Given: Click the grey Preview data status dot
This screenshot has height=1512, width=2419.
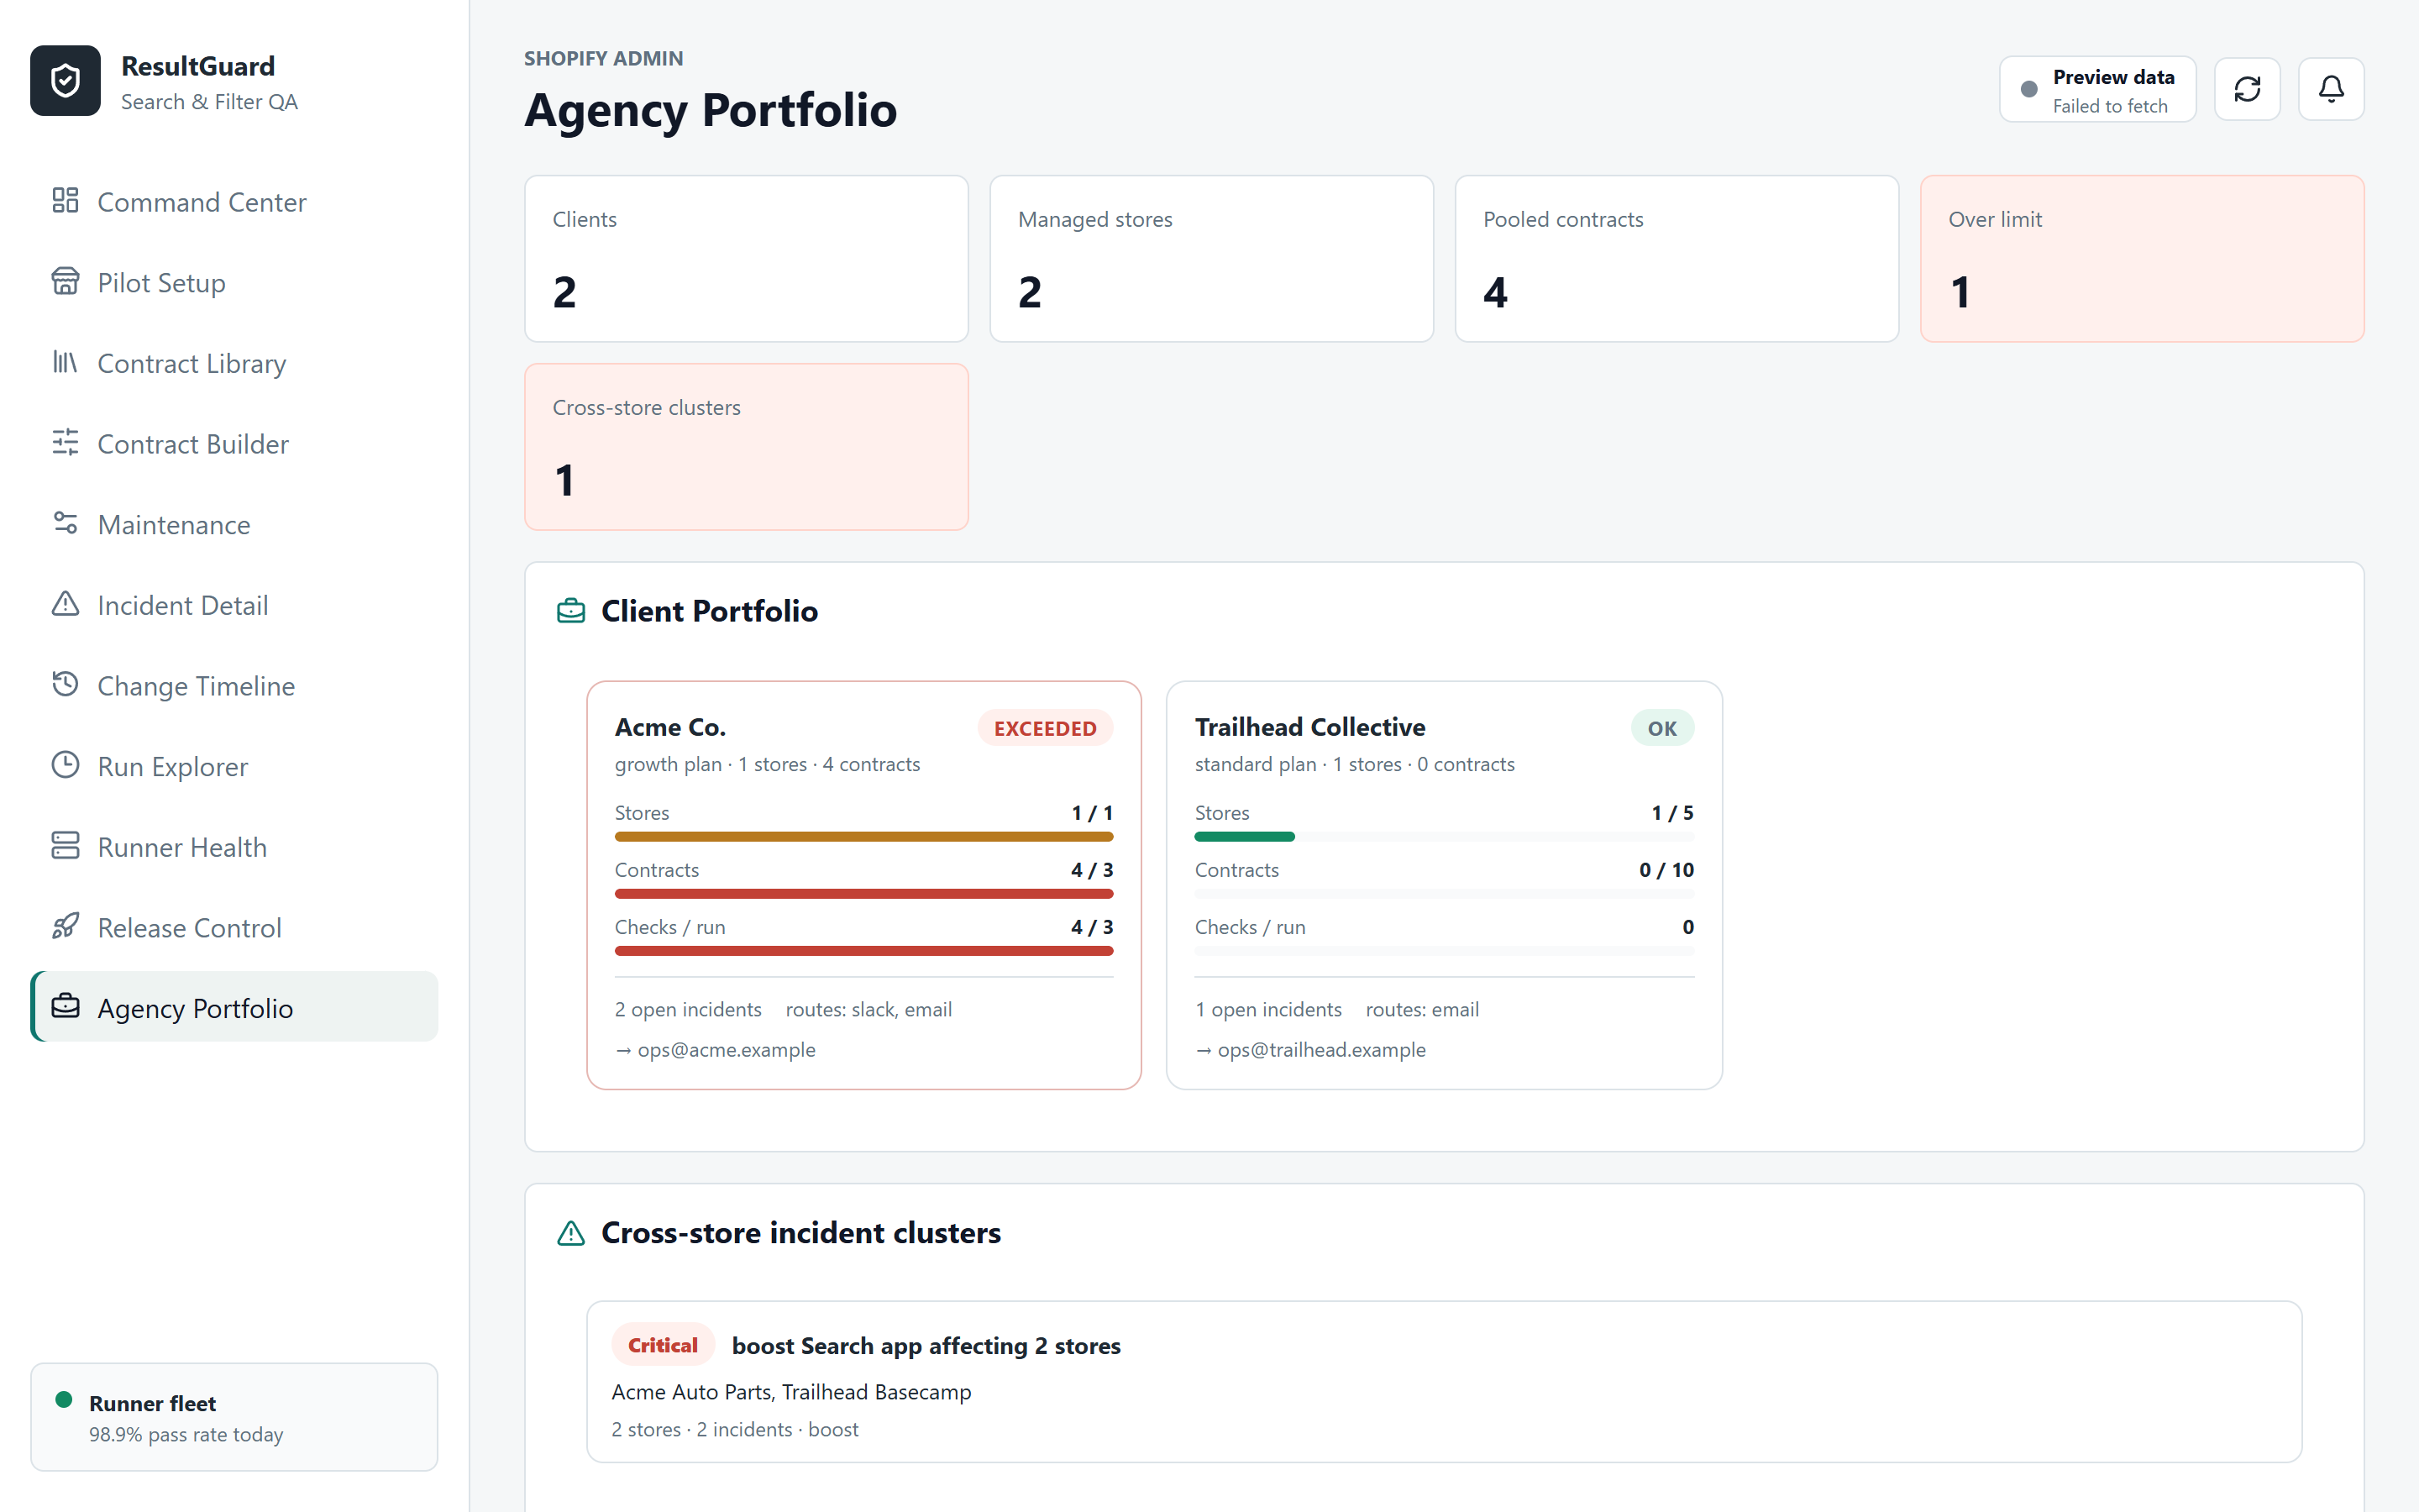Looking at the screenshot, I should click(2029, 89).
